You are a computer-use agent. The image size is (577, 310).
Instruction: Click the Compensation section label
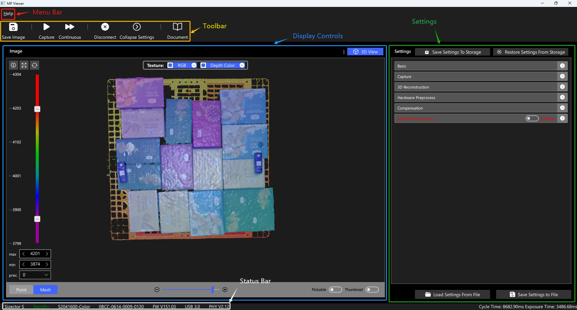410,108
